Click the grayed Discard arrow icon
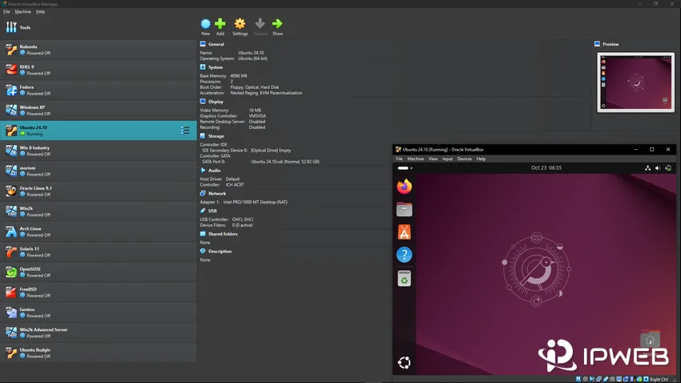 tap(260, 23)
